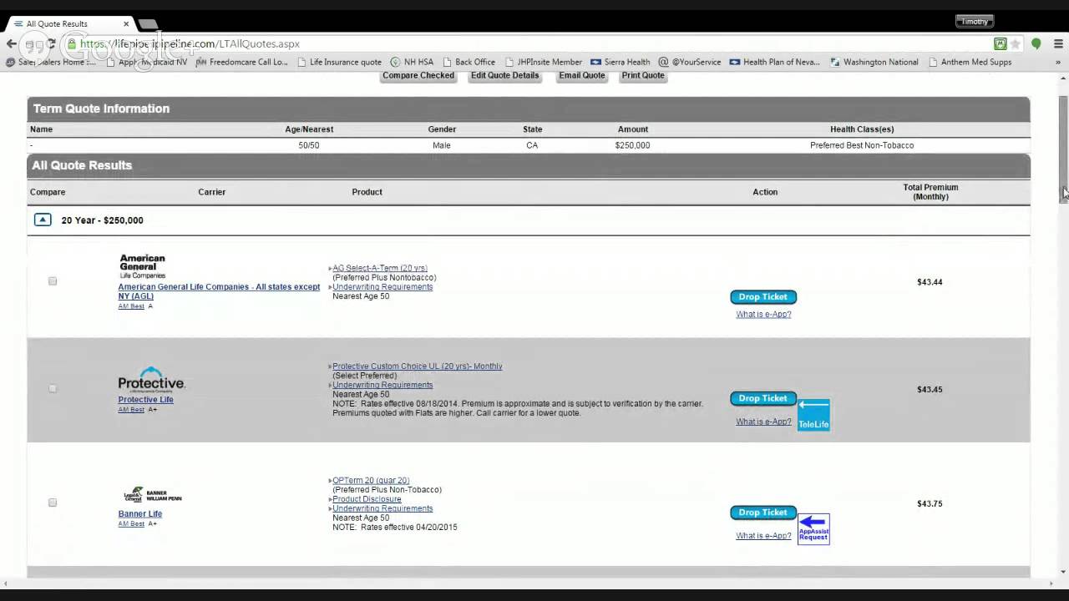Open What is e-App? in Banner Life row
The width and height of the screenshot is (1069, 601).
tap(763, 536)
